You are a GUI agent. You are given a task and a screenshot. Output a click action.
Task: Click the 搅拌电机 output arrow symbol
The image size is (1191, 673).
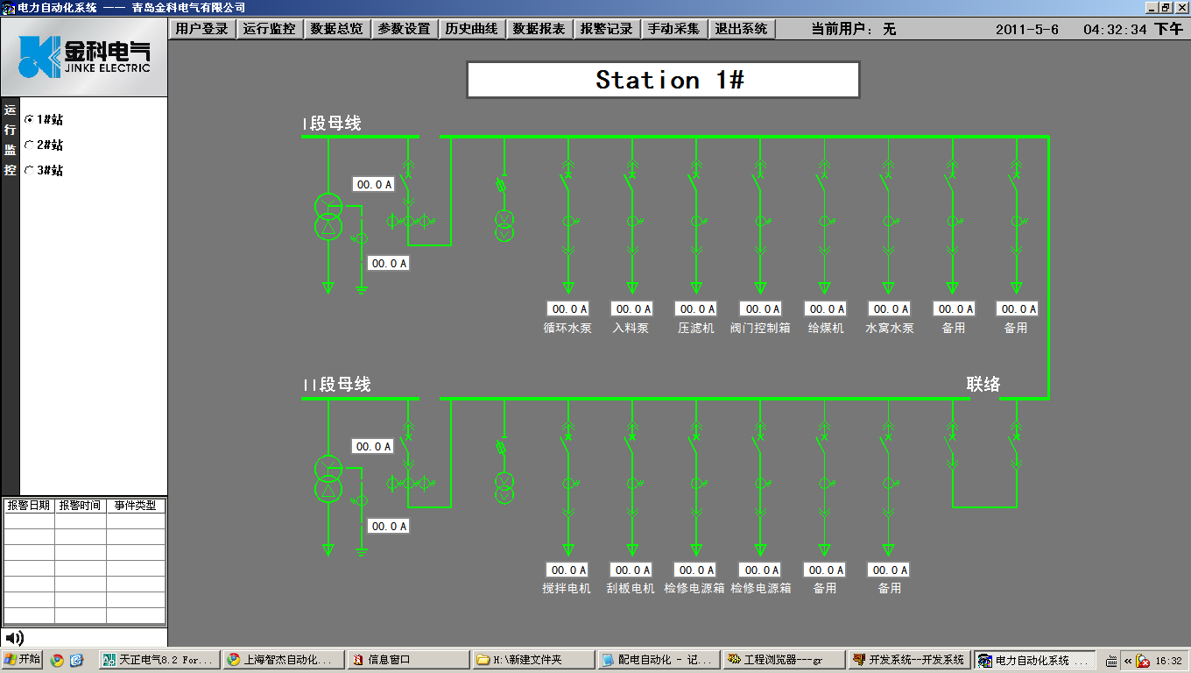[x=567, y=549]
